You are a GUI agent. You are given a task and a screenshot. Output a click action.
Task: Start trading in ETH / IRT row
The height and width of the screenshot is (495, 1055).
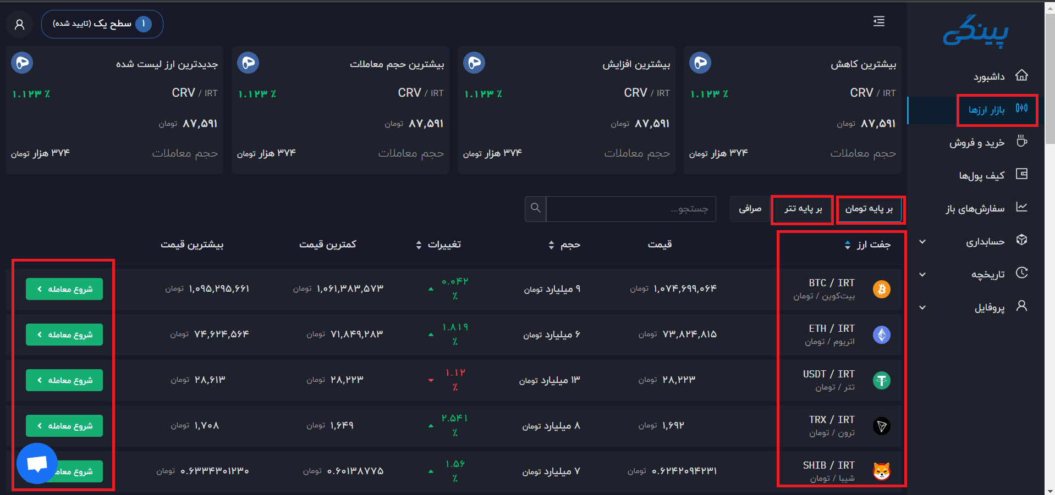pos(64,335)
